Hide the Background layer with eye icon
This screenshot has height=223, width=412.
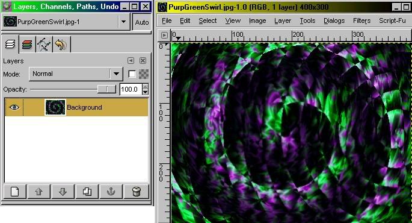point(14,107)
